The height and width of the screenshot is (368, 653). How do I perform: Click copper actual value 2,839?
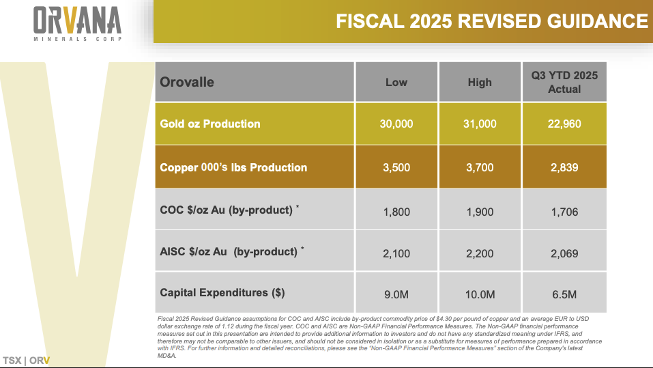click(x=564, y=167)
